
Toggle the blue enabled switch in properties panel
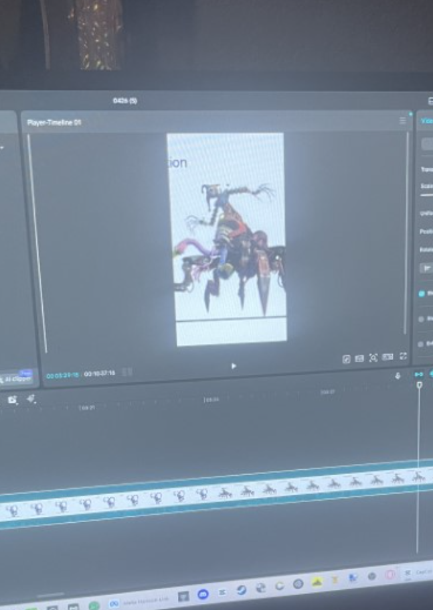tap(422, 294)
